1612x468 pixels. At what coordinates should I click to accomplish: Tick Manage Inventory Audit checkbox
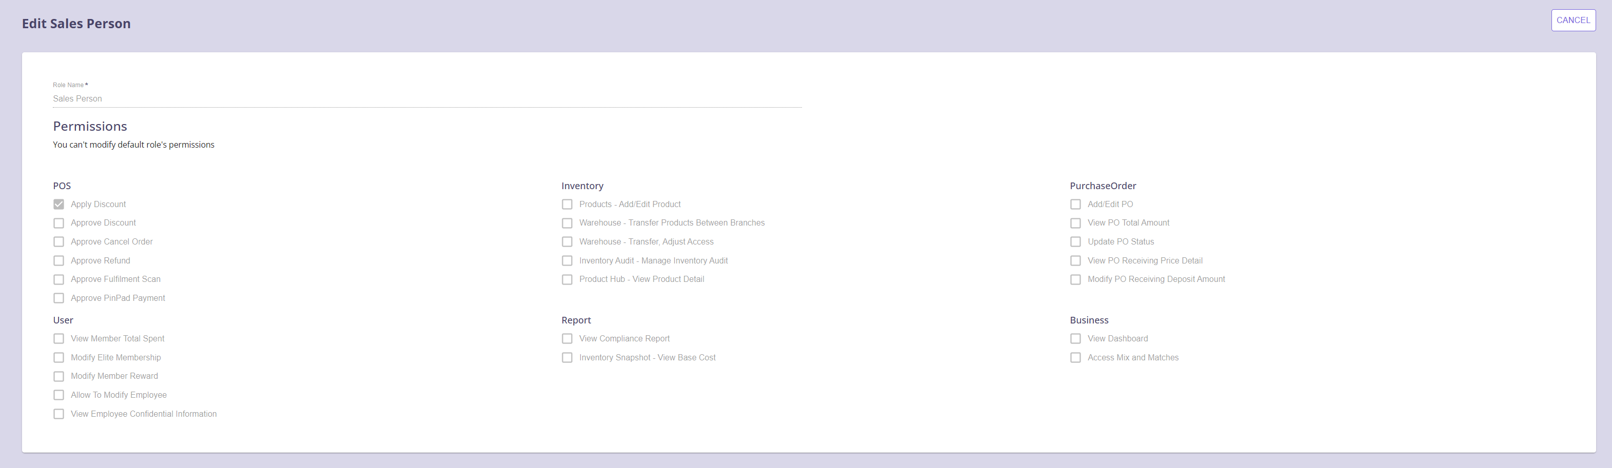tap(567, 260)
